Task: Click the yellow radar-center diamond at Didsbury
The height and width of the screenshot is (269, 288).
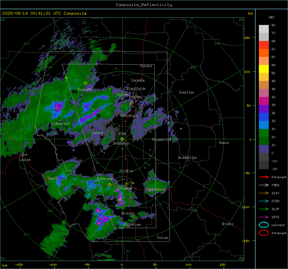Action: point(122,139)
